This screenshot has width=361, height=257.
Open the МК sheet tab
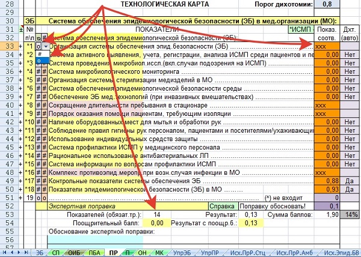[x=159, y=253]
